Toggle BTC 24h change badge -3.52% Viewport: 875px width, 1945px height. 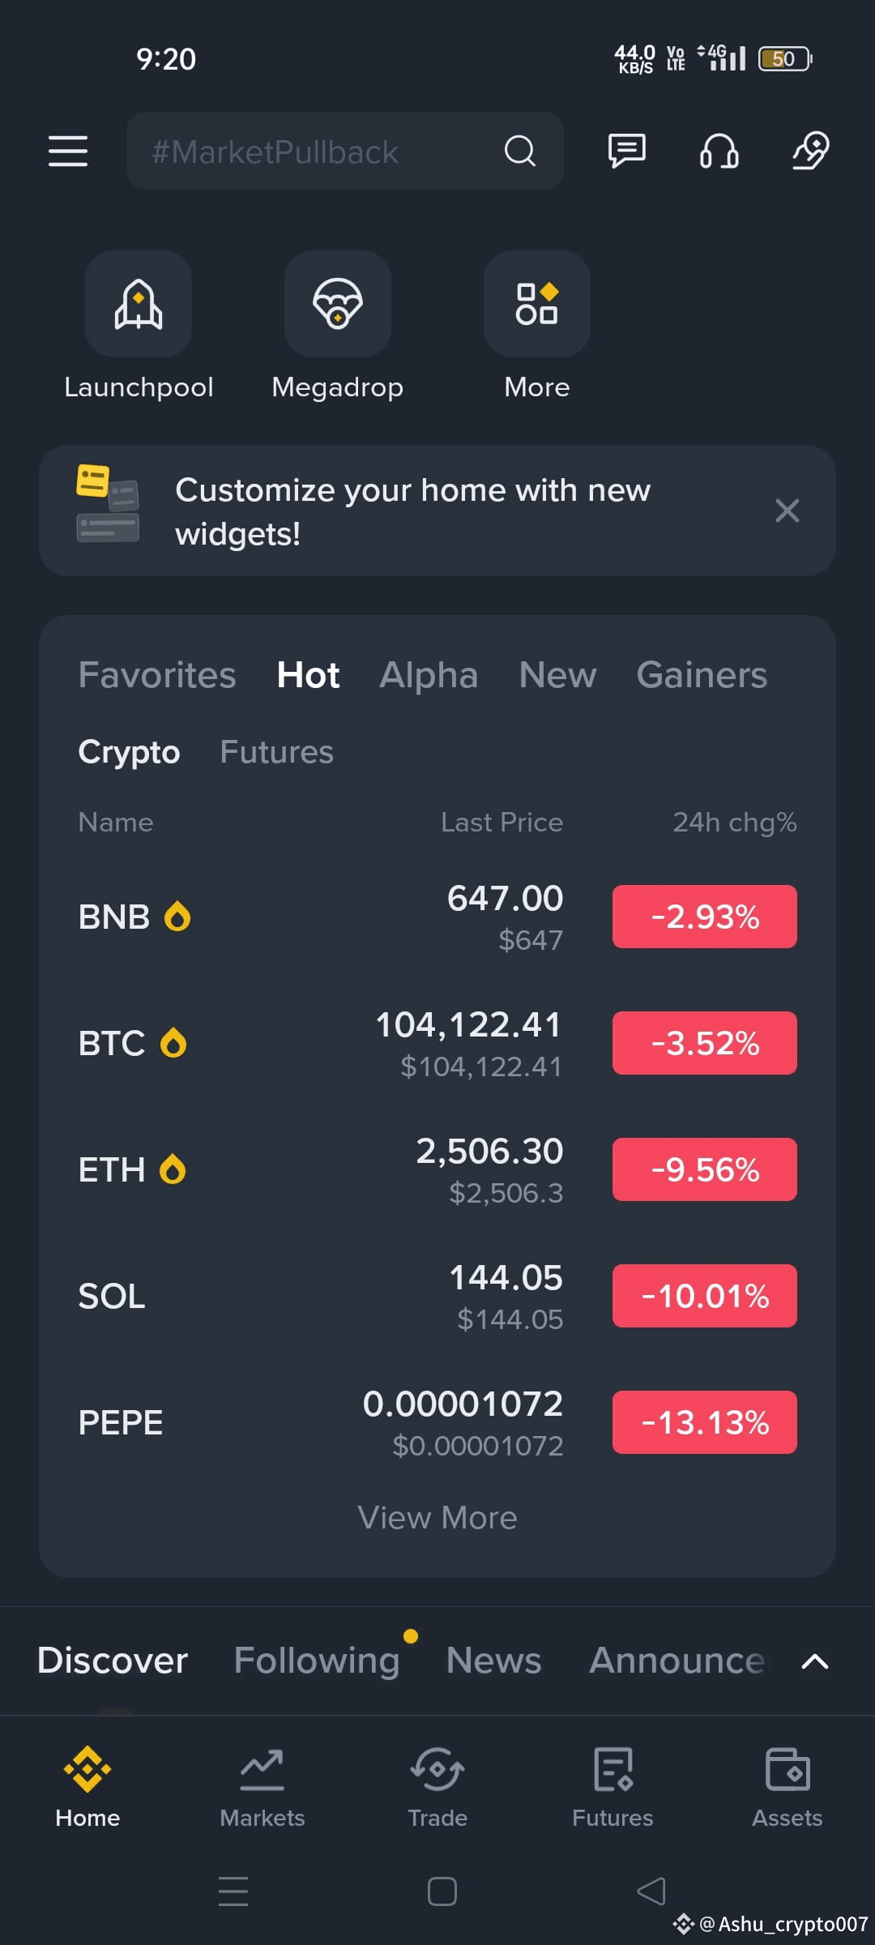pos(705,1043)
